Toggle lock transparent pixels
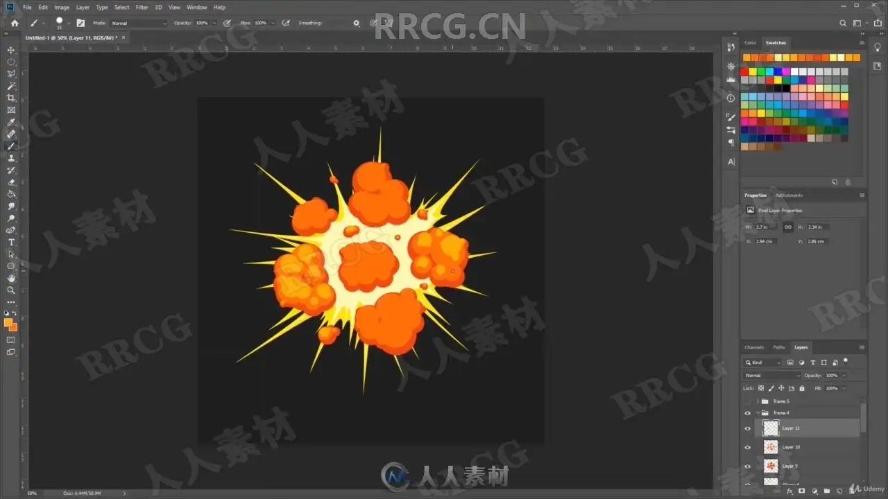Image resolution: width=888 pixels, height=499 pixels. (761, 388)
